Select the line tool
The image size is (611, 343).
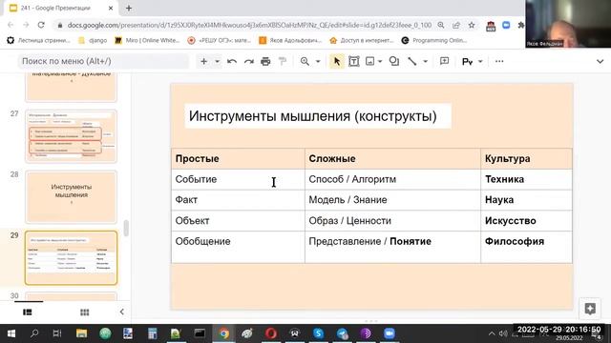point(411,61)
